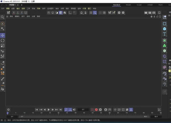Select the Move tool
The height and width of the screenshot is (123, 171).
tap(3, 35)
